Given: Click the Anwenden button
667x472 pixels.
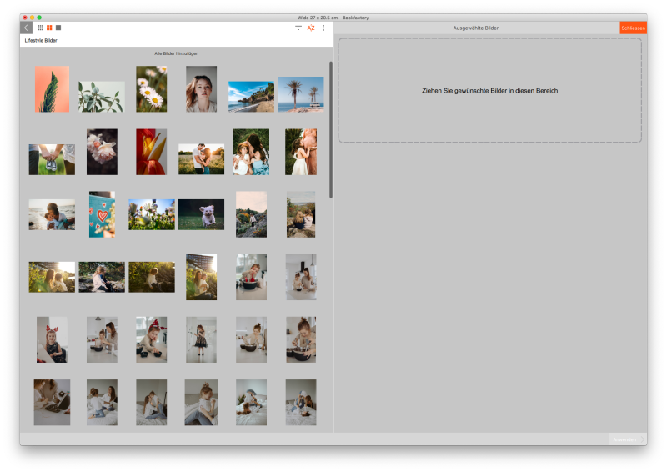Looking at the screenshot, I should click(x=624, y=439).
